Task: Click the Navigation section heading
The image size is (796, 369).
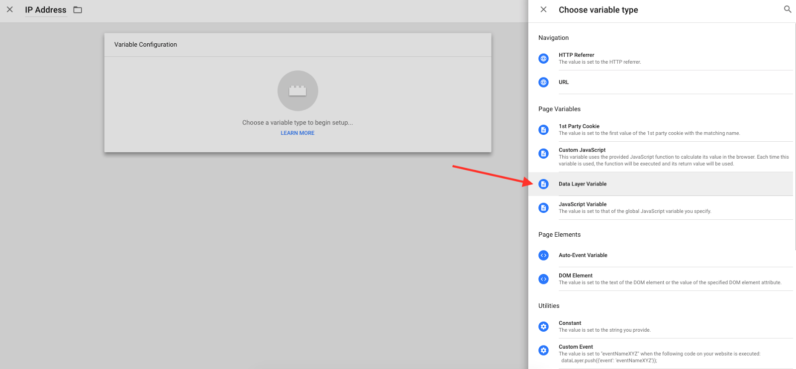Action: (x=553, y=38)
